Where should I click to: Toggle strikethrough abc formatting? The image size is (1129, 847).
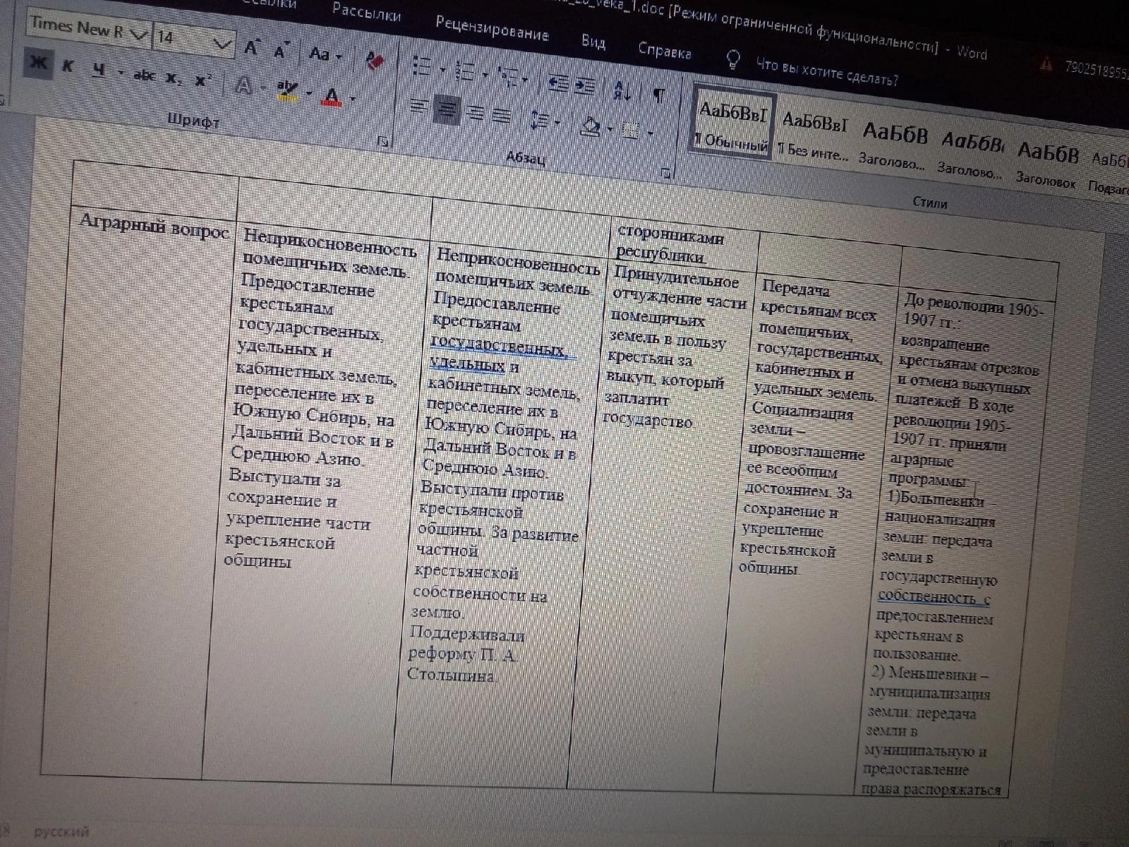tap(145, 75)
